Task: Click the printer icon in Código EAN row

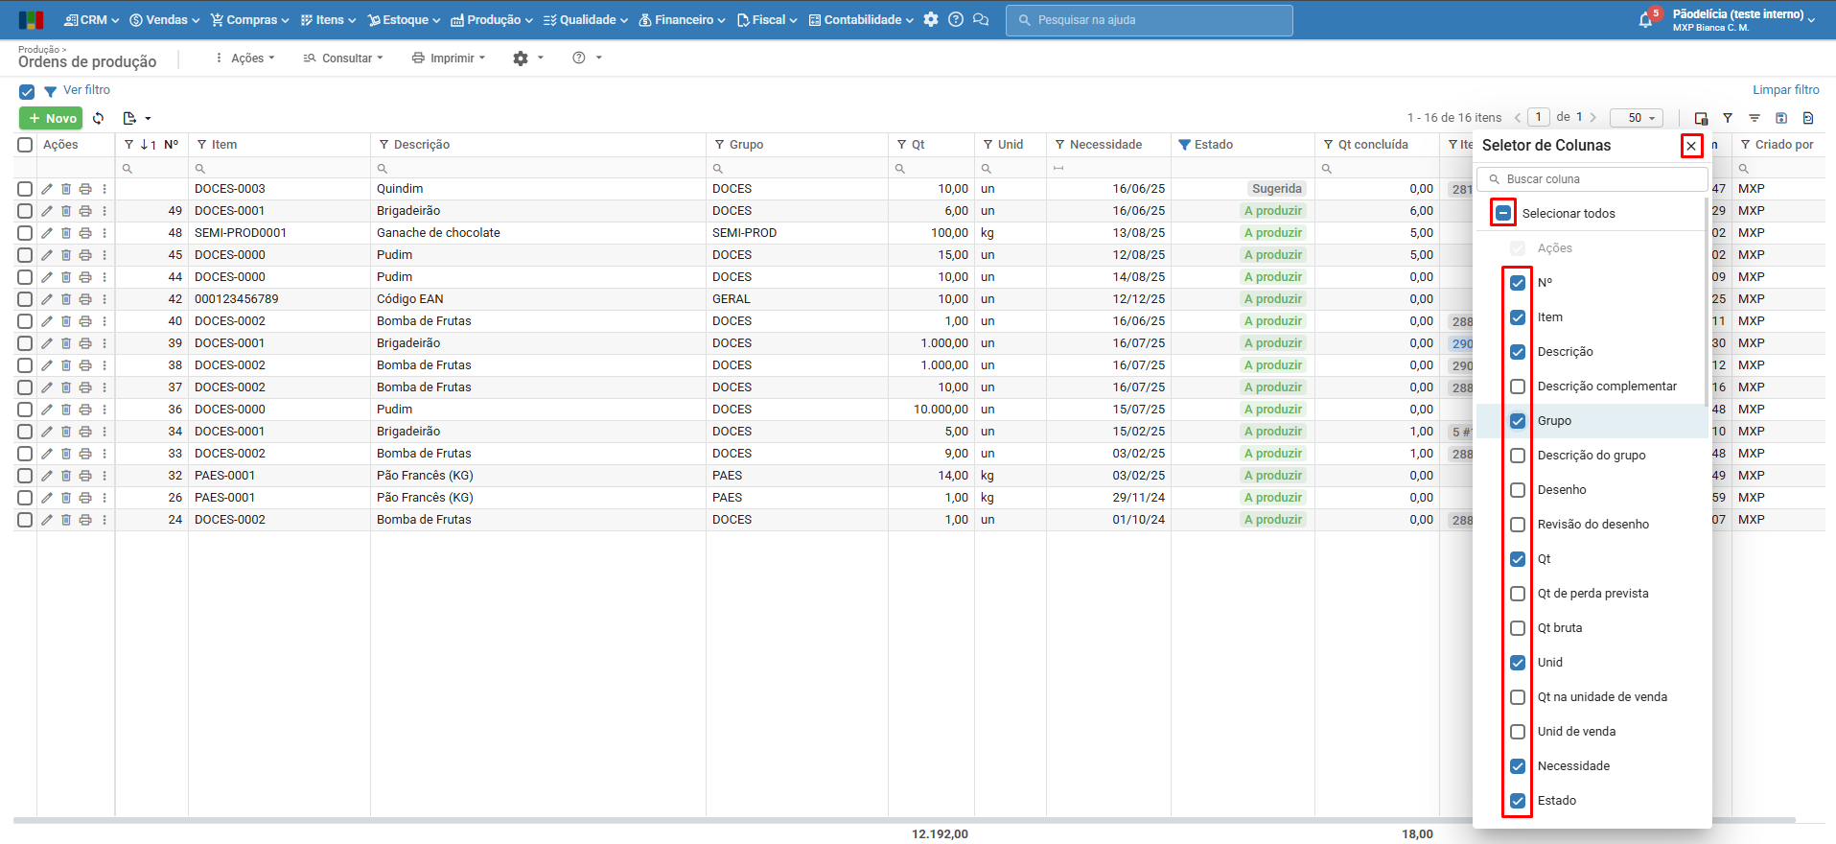Action: pyautogui.click(x=85, y=299)
